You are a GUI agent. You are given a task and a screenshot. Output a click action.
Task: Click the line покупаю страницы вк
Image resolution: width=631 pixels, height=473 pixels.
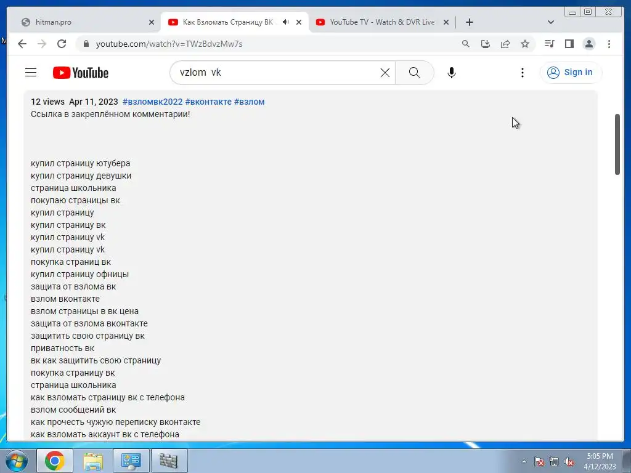point(75,200)
